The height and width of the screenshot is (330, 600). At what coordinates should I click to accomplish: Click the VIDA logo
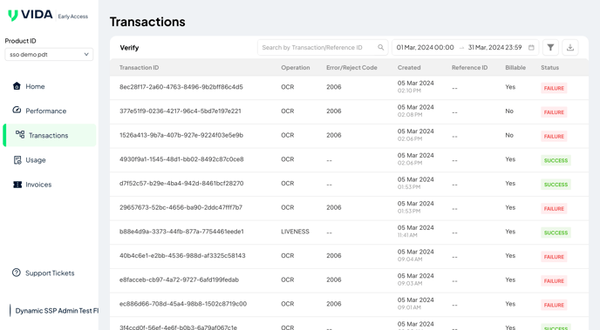(x=31, y=15)
